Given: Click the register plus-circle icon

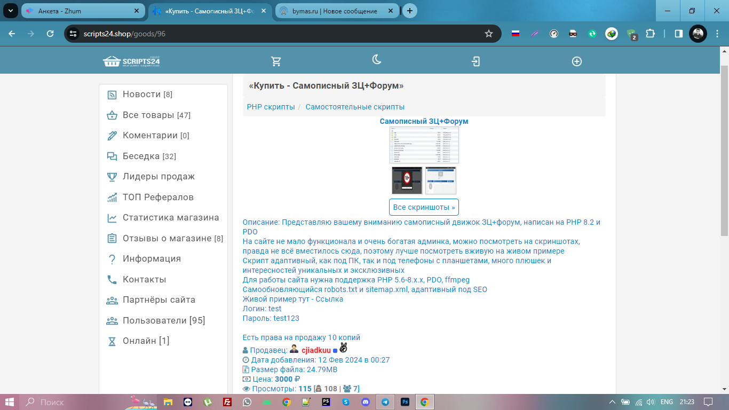Looking at the screenshot, I should coord(576,61).
